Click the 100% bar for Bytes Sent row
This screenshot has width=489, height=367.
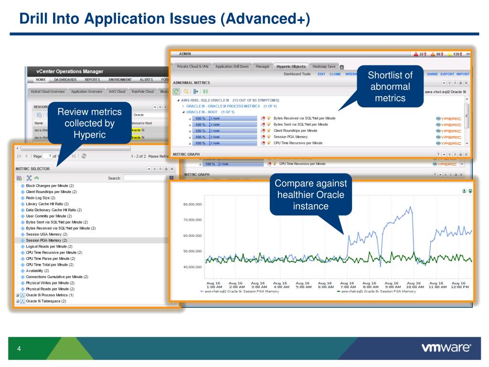click(224, 125)
